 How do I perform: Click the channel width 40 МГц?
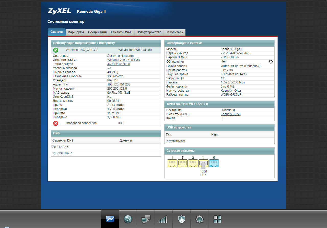click(113, 72)
